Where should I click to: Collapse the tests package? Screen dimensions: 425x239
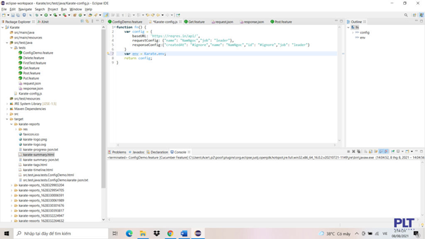[12, 48]
